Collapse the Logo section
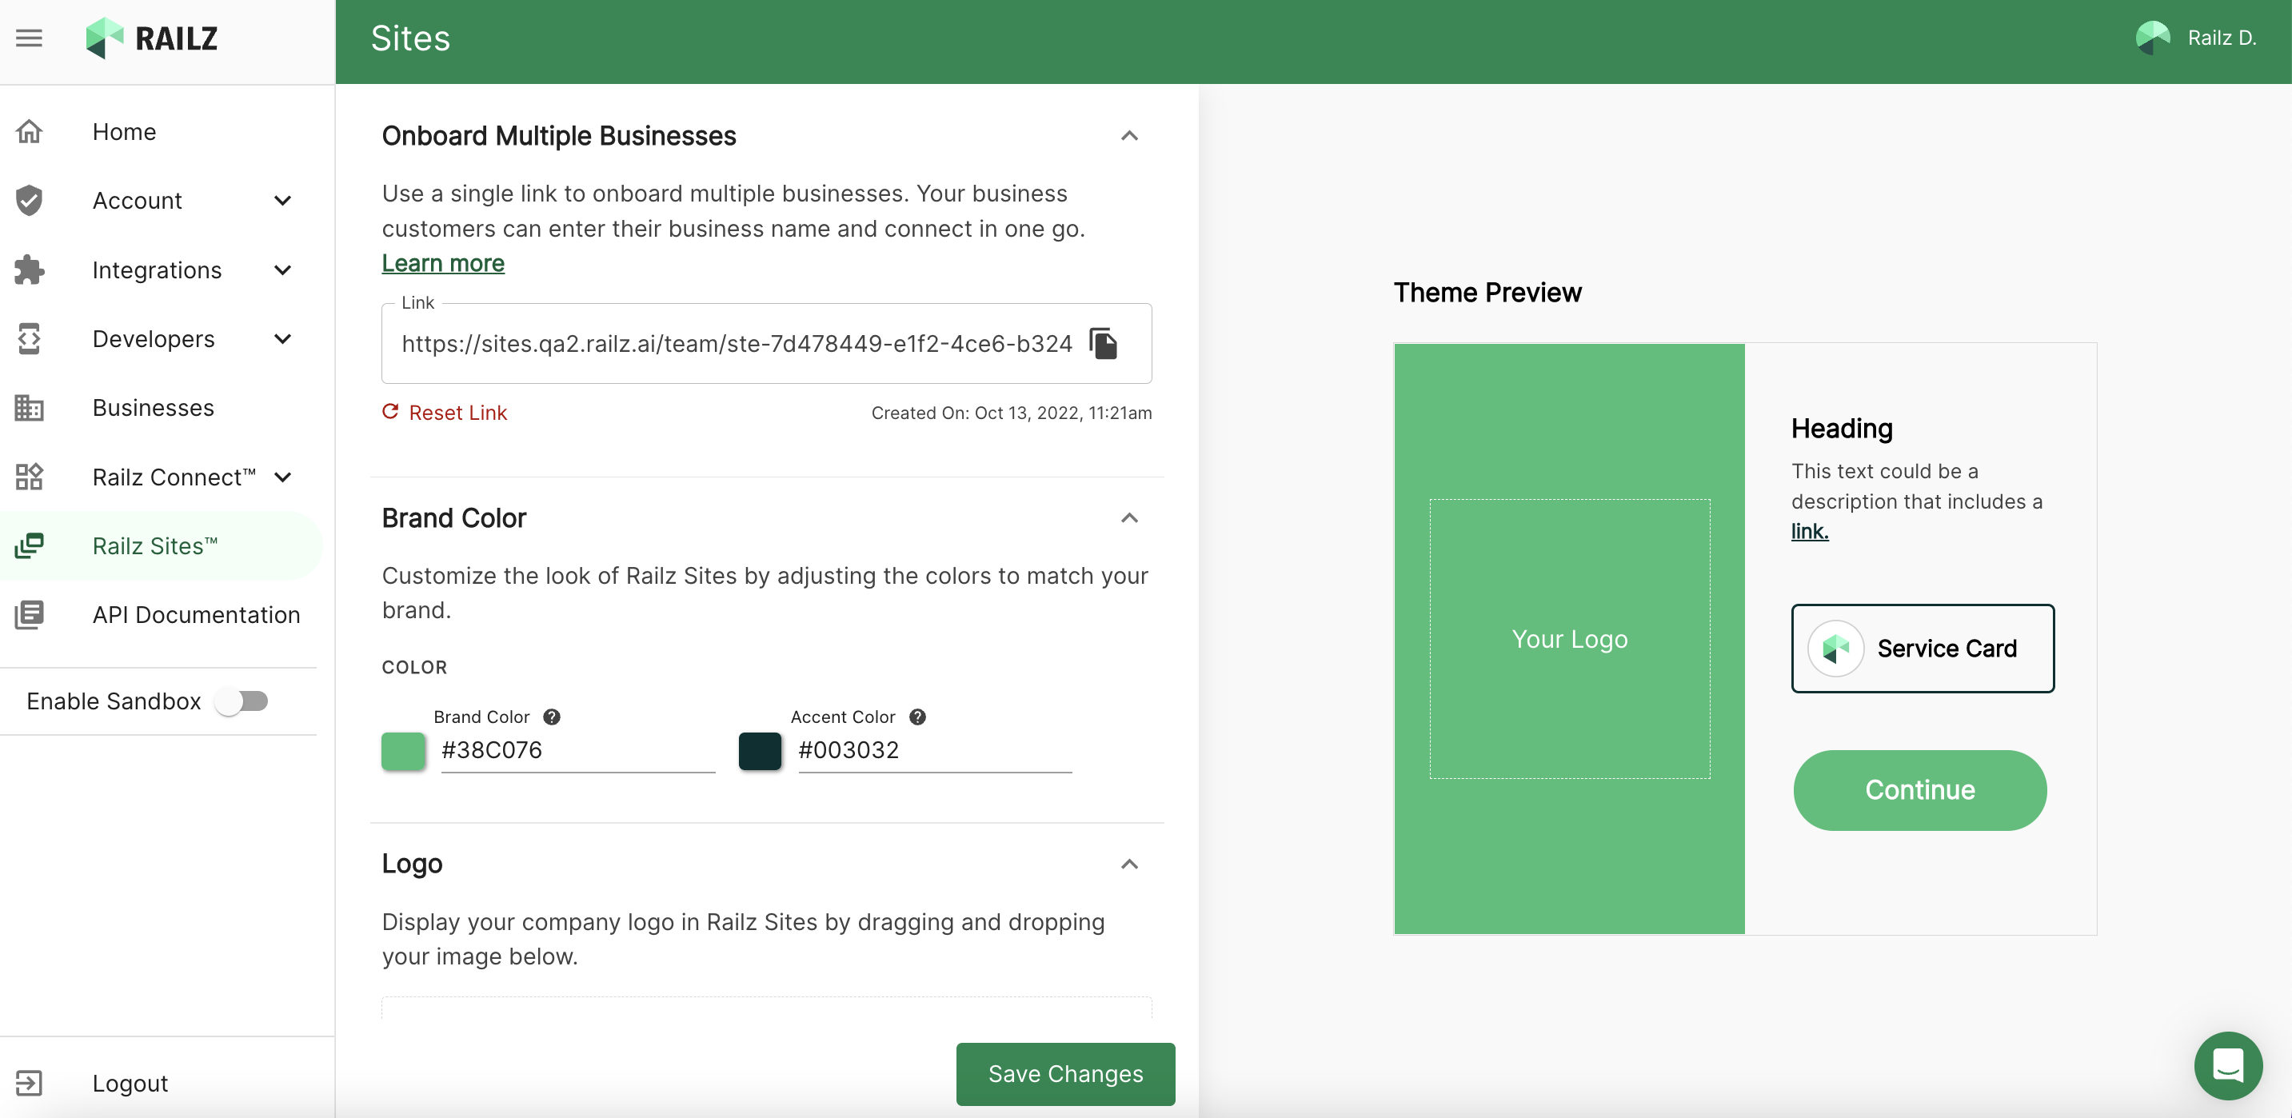This screenshot has height=1118, width=2292. tap(1129, 864)
